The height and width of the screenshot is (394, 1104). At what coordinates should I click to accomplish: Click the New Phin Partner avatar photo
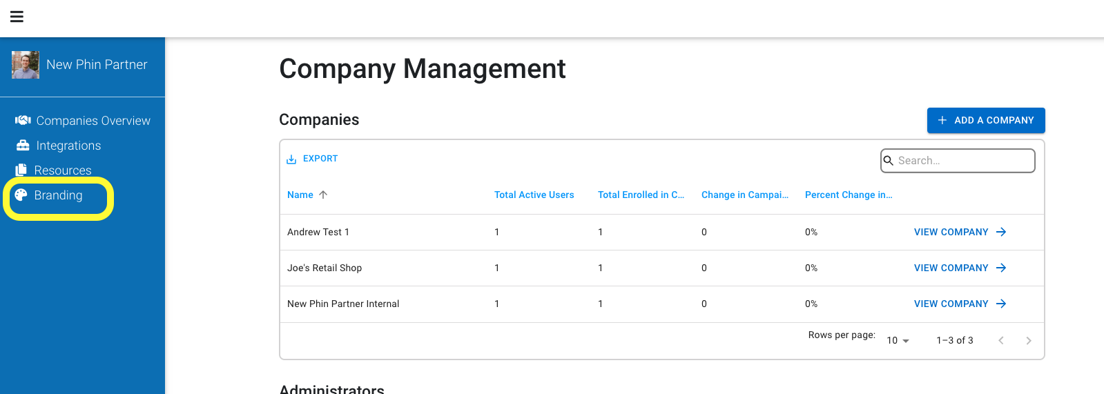[26, 65]
